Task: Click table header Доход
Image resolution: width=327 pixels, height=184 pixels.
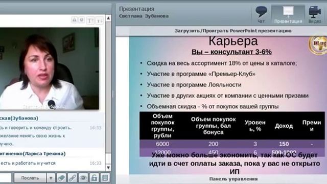Action: tap(284, 126)
